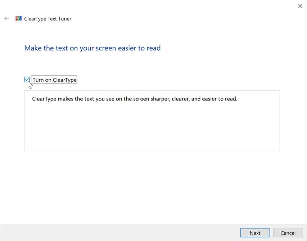Click the back arrow in the title bar
The height and width of the screenshot is (241, 307).
[6, 18]
